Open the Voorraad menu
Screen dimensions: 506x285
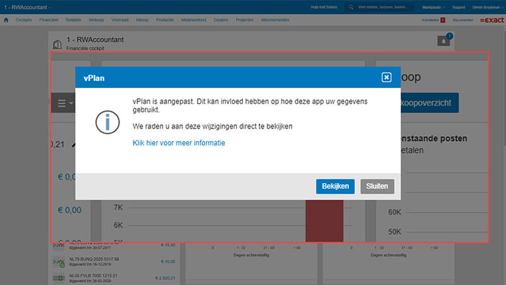(x=120, y=20)
